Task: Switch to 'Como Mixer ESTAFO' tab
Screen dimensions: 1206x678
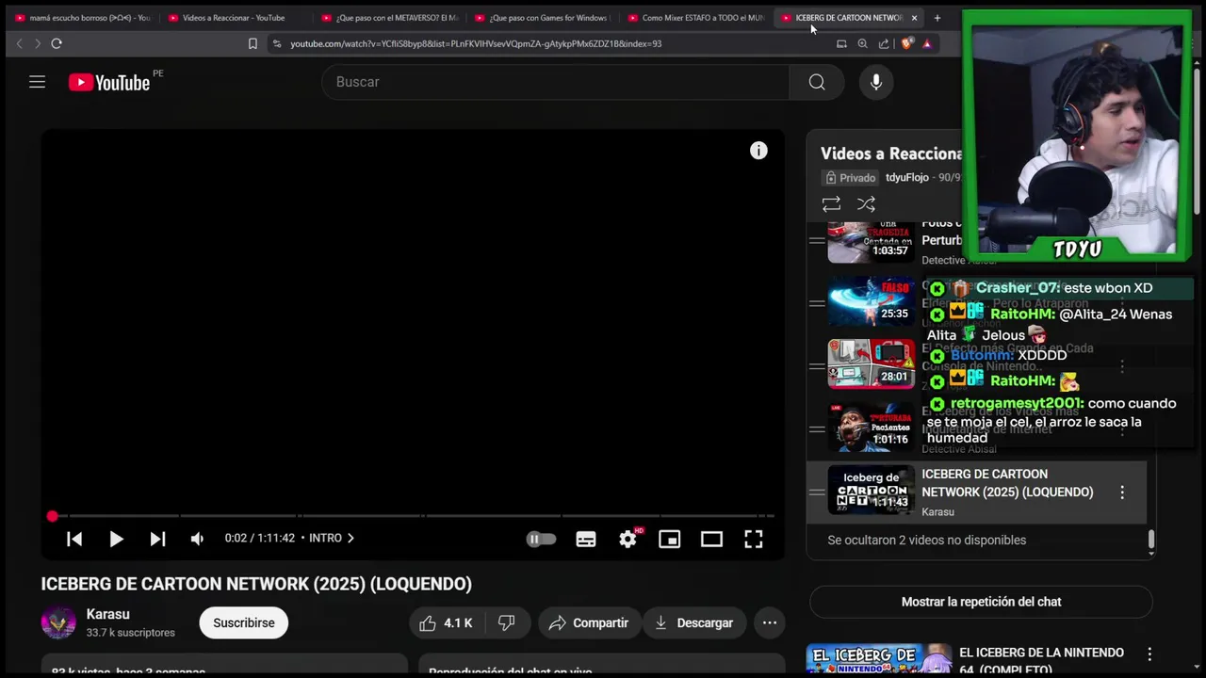Action: tap(695, 18)
